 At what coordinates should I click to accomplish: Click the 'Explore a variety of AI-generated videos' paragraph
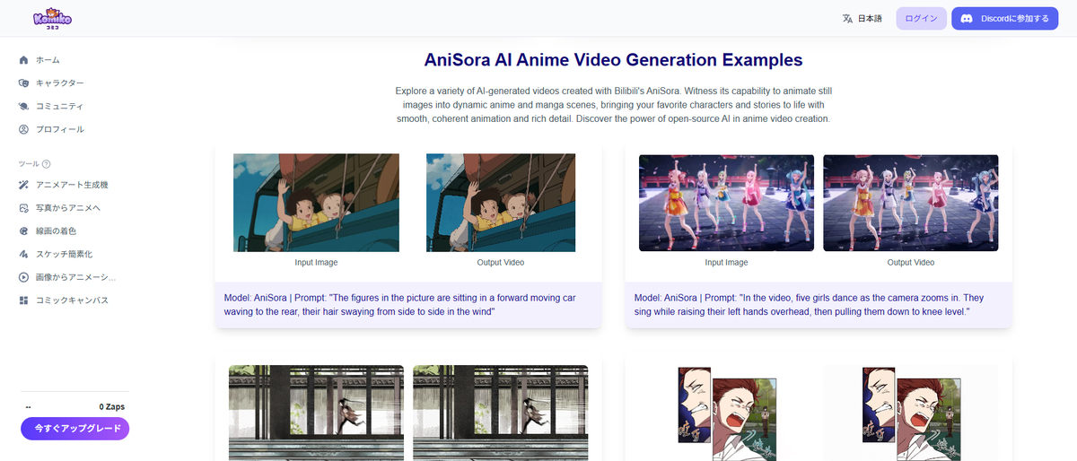613,105
